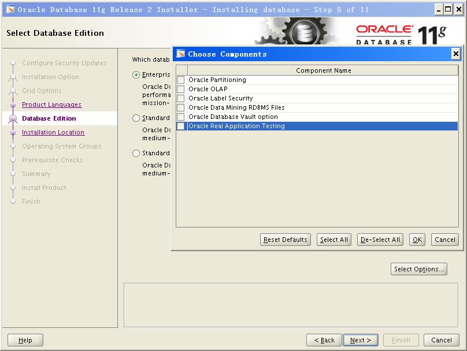Click the Component Name column header
This screenshot has height=351, width=467.
tap(323, 70)
